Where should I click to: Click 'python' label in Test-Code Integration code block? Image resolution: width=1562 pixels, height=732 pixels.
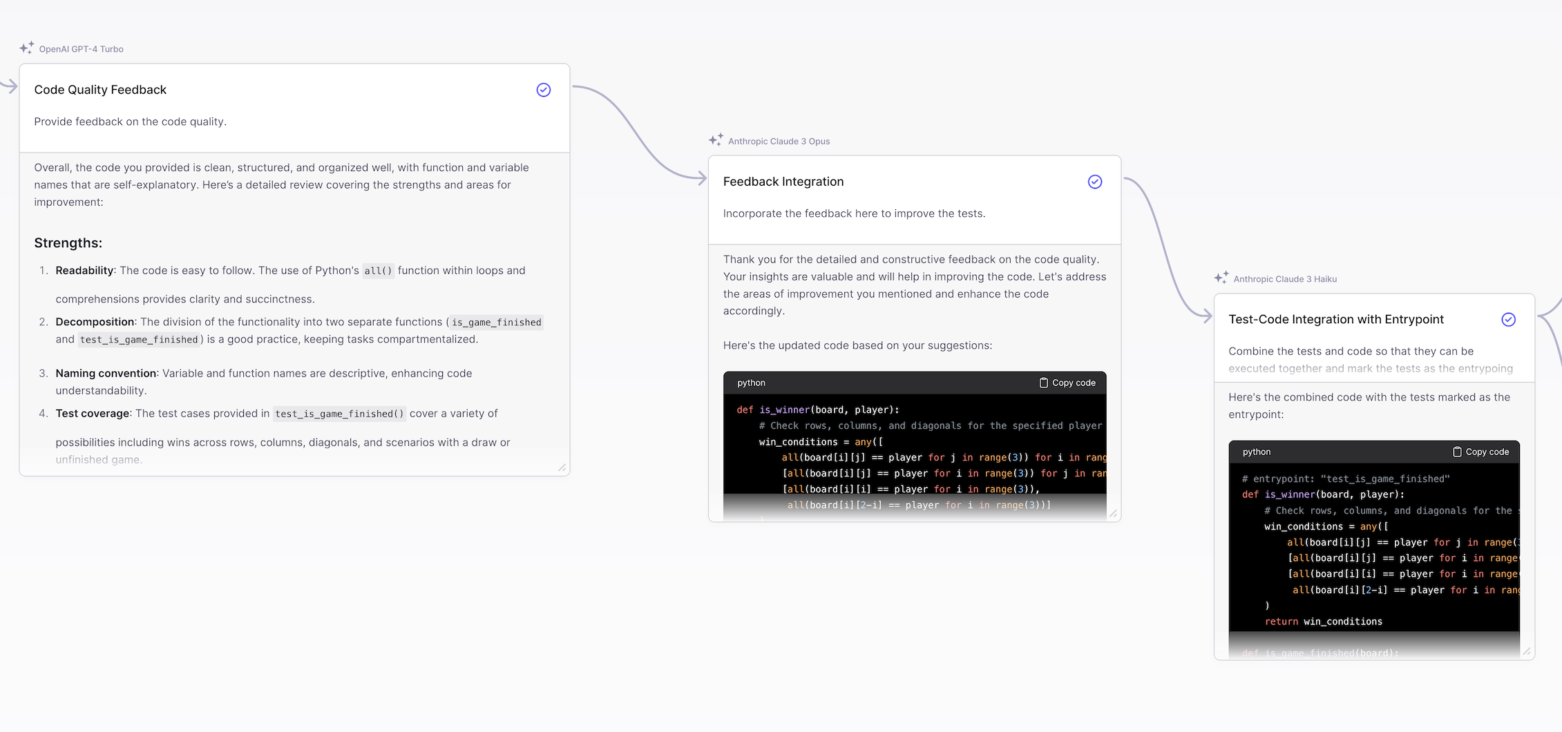(1256, 452)
